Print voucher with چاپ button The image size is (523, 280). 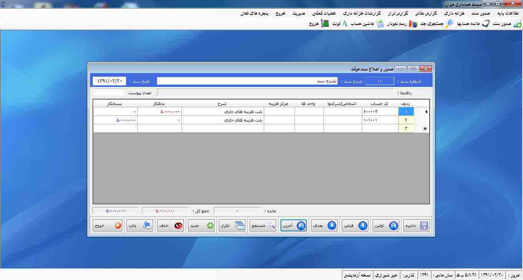click(140, 226)
